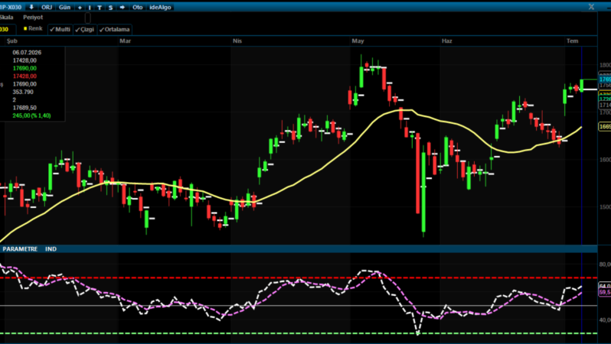
Task: Toggle the Ortalama checkbox
Action: tap(115, 29)
